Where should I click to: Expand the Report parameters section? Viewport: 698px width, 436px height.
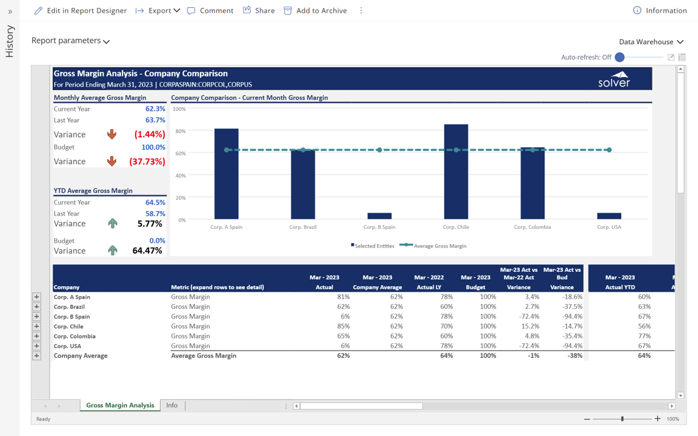[x=70, y=41]
